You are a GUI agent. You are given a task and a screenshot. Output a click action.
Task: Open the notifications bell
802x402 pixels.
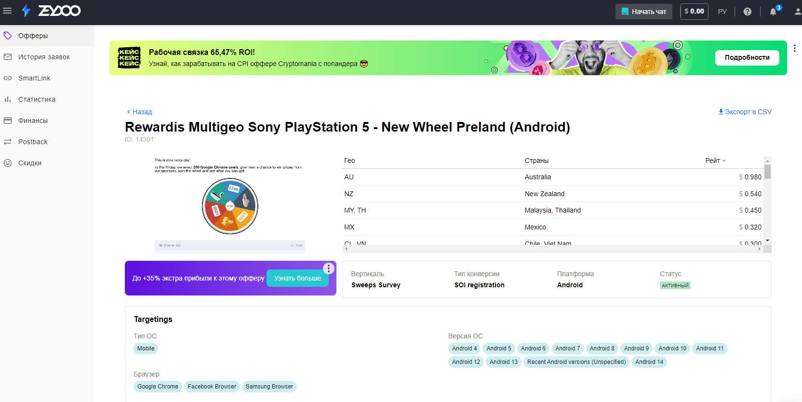point(773,12)
